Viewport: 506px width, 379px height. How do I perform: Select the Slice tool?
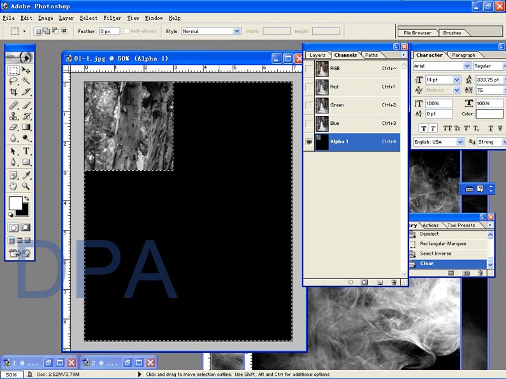(x=26, y=92)
